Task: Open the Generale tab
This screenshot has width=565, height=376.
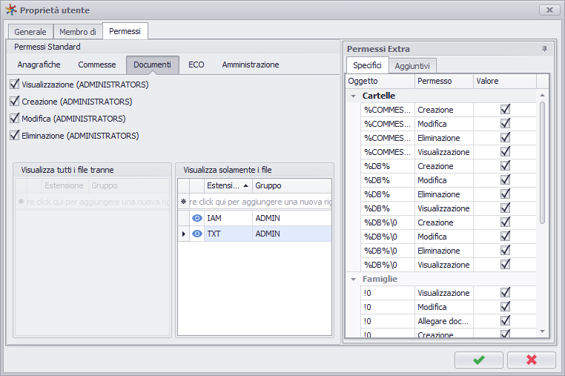Action: (x=30, y=32)
